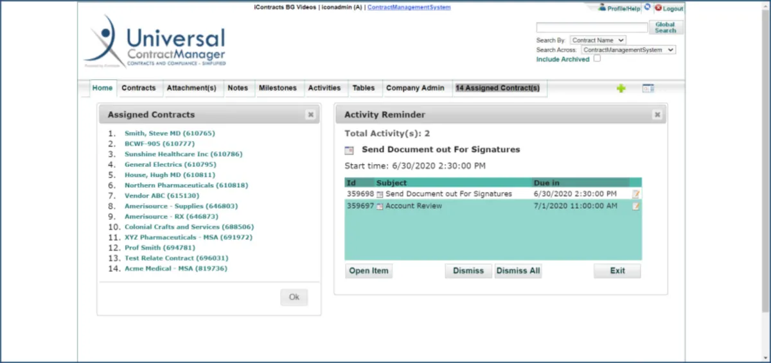The width and height of the screenshot is (771, 363).
Task: Open contract Colonial Crafts and Services (688506)
Action: click(189, 227)
